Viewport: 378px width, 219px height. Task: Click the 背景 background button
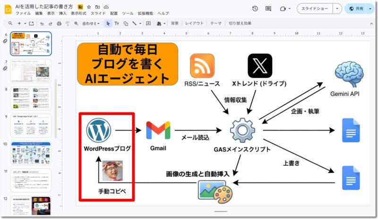(175, 24)
